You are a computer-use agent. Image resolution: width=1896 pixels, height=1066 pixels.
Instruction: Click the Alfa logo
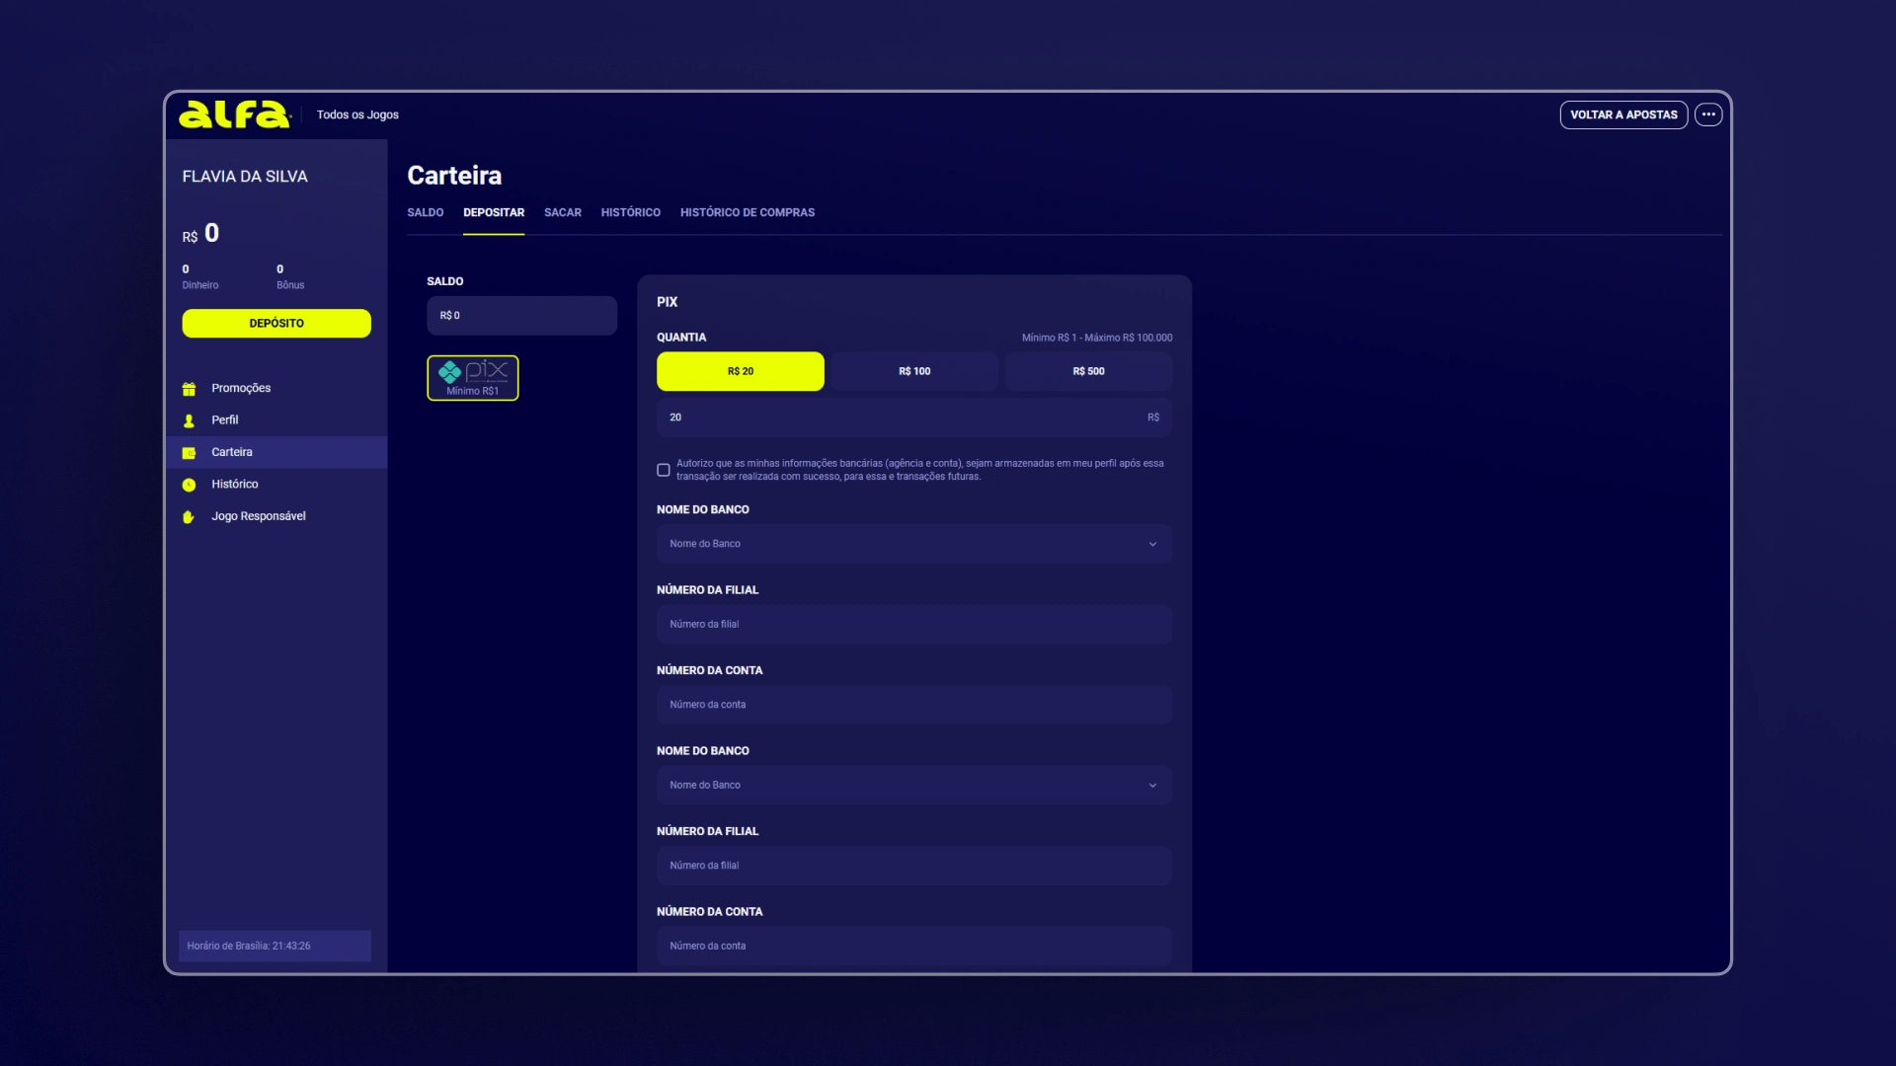click(x=234, y=114)
